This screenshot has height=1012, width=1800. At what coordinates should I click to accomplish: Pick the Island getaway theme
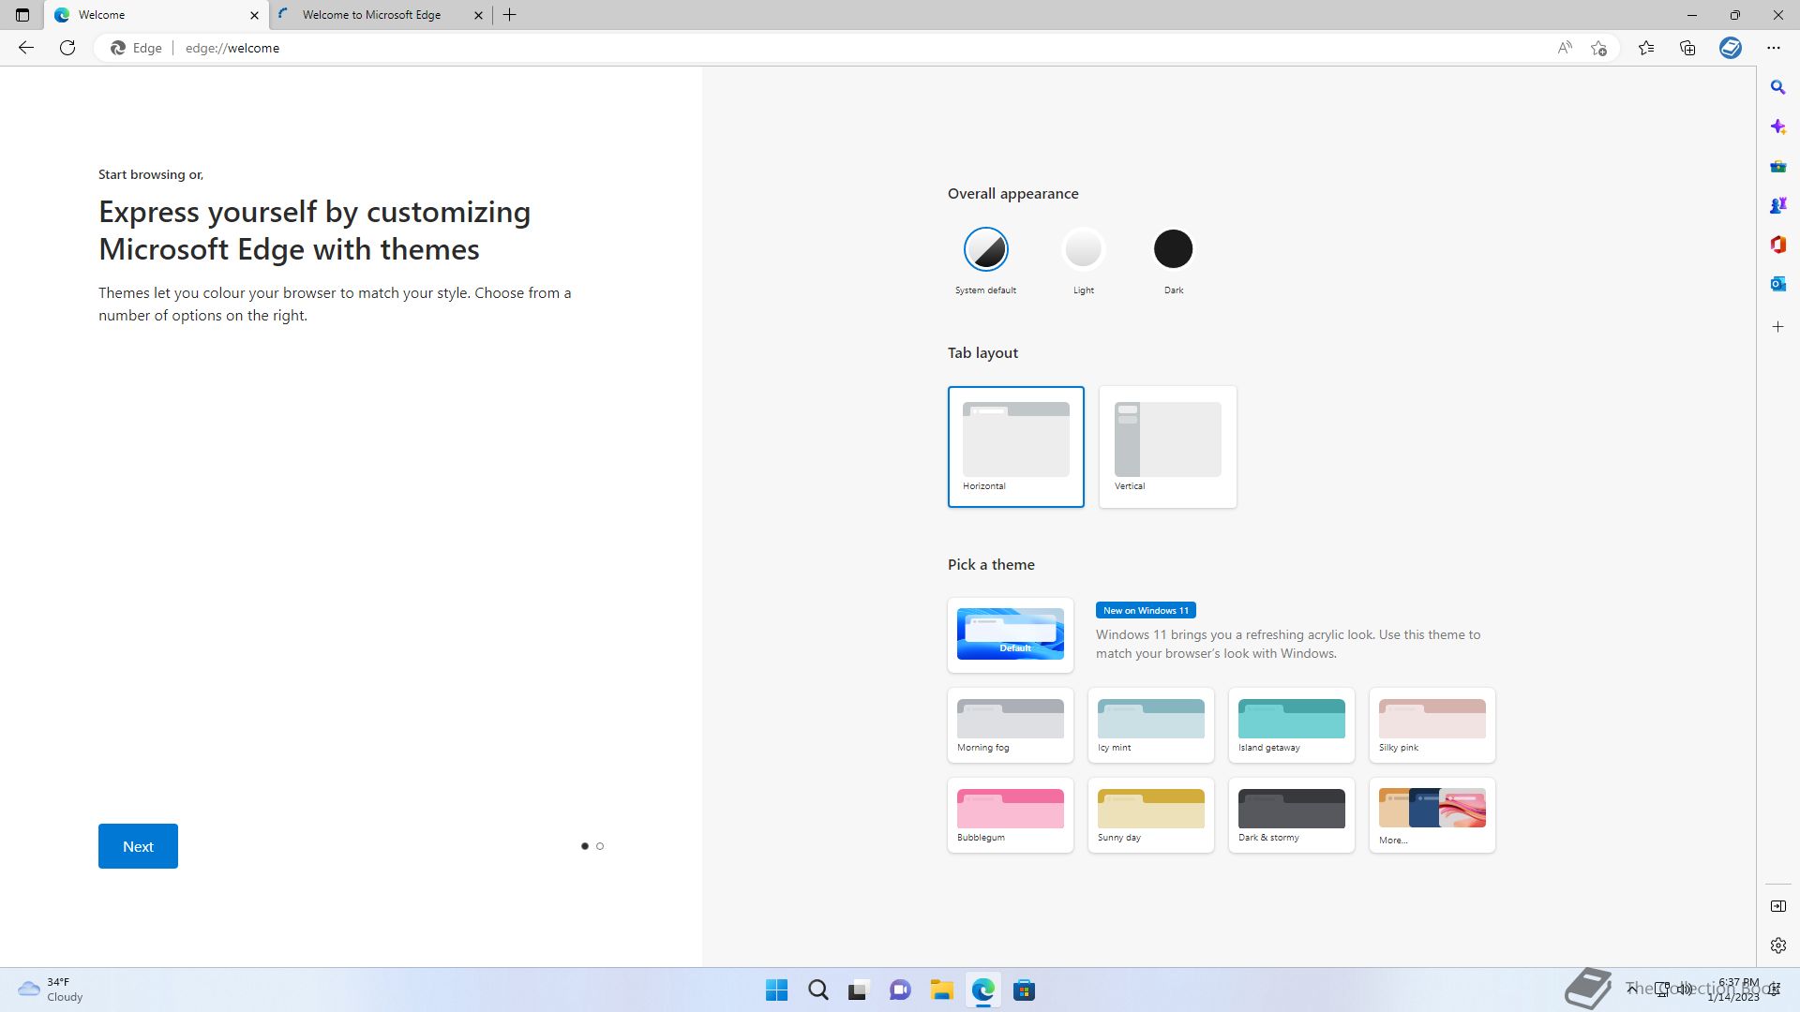(x=1292, y=725)
